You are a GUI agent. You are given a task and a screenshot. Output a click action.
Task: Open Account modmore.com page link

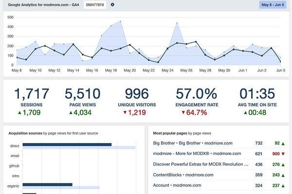tap(177, 185)
